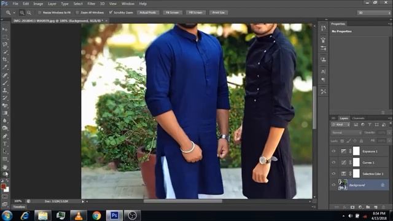Click Zoom In mode icon in options bar
The image size is (393, 221).
tap(22, 12)
